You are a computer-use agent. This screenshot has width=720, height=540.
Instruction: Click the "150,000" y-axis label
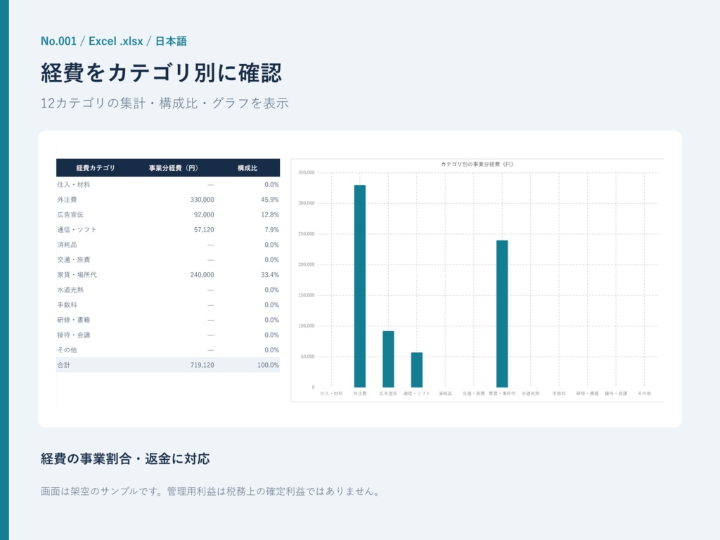[x=307, y=295]
